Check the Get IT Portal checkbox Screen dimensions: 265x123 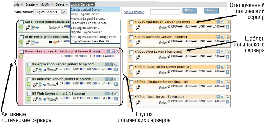[22, 22]
